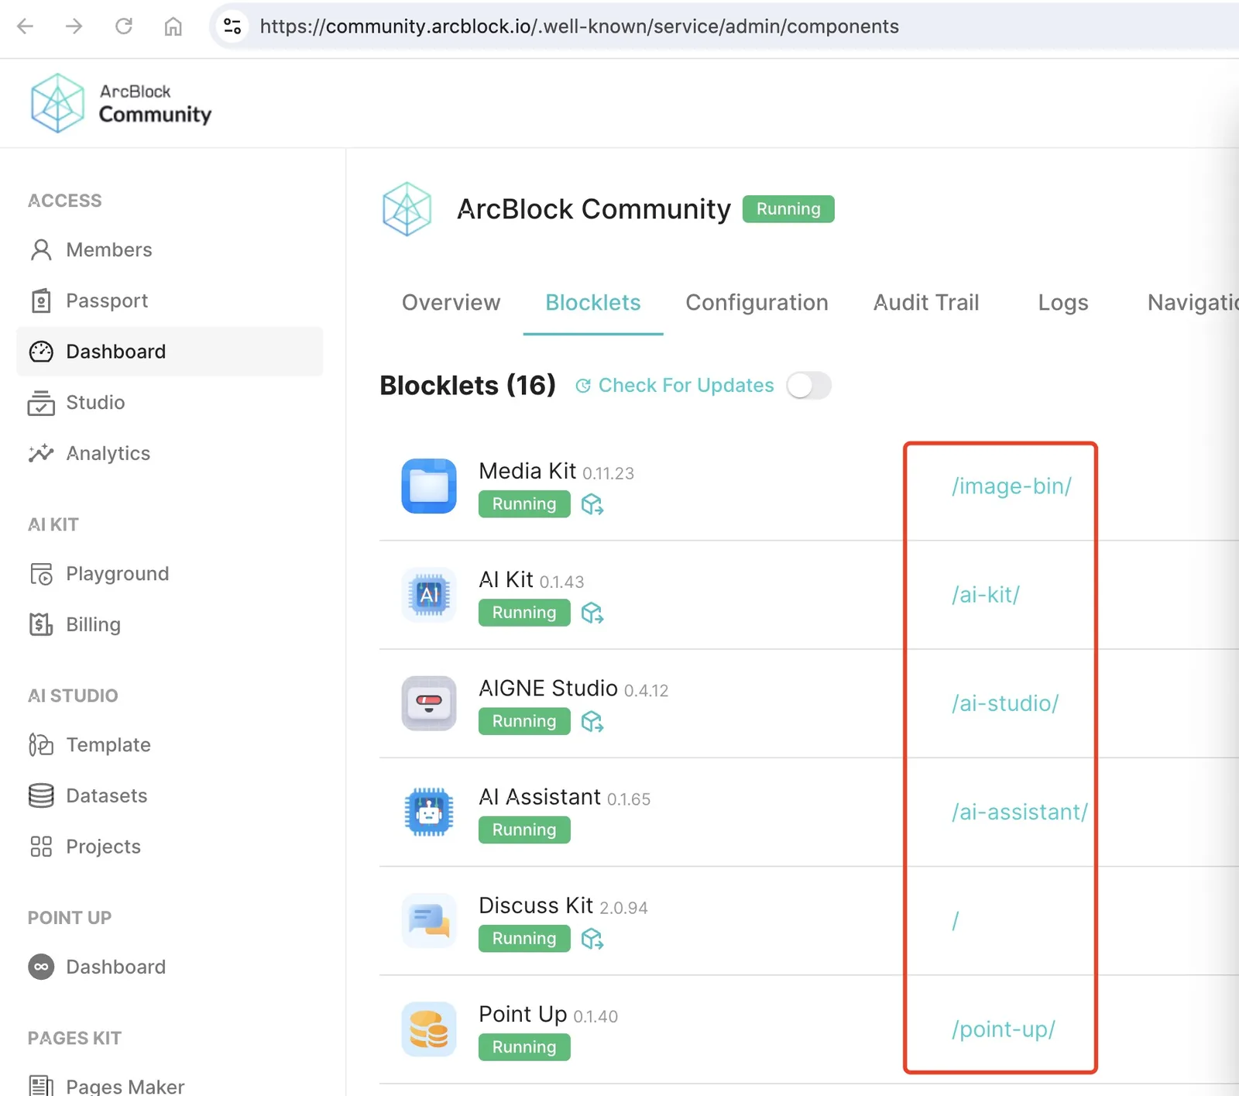Image resolution: width=1239 pixels, height=1096 pixels.
Task: Select the Blocklets tab
Action: pos(593,303)
